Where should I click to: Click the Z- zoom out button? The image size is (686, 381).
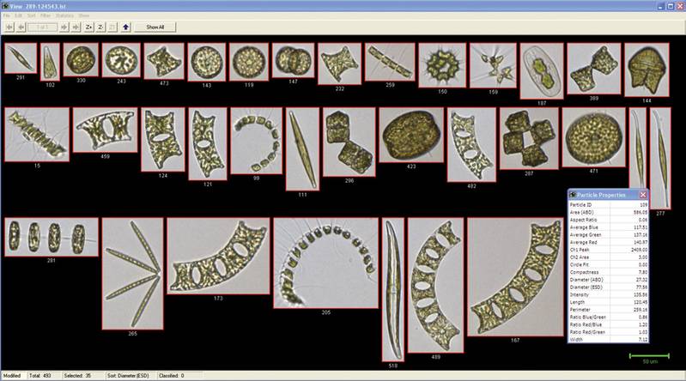(100, 27)
